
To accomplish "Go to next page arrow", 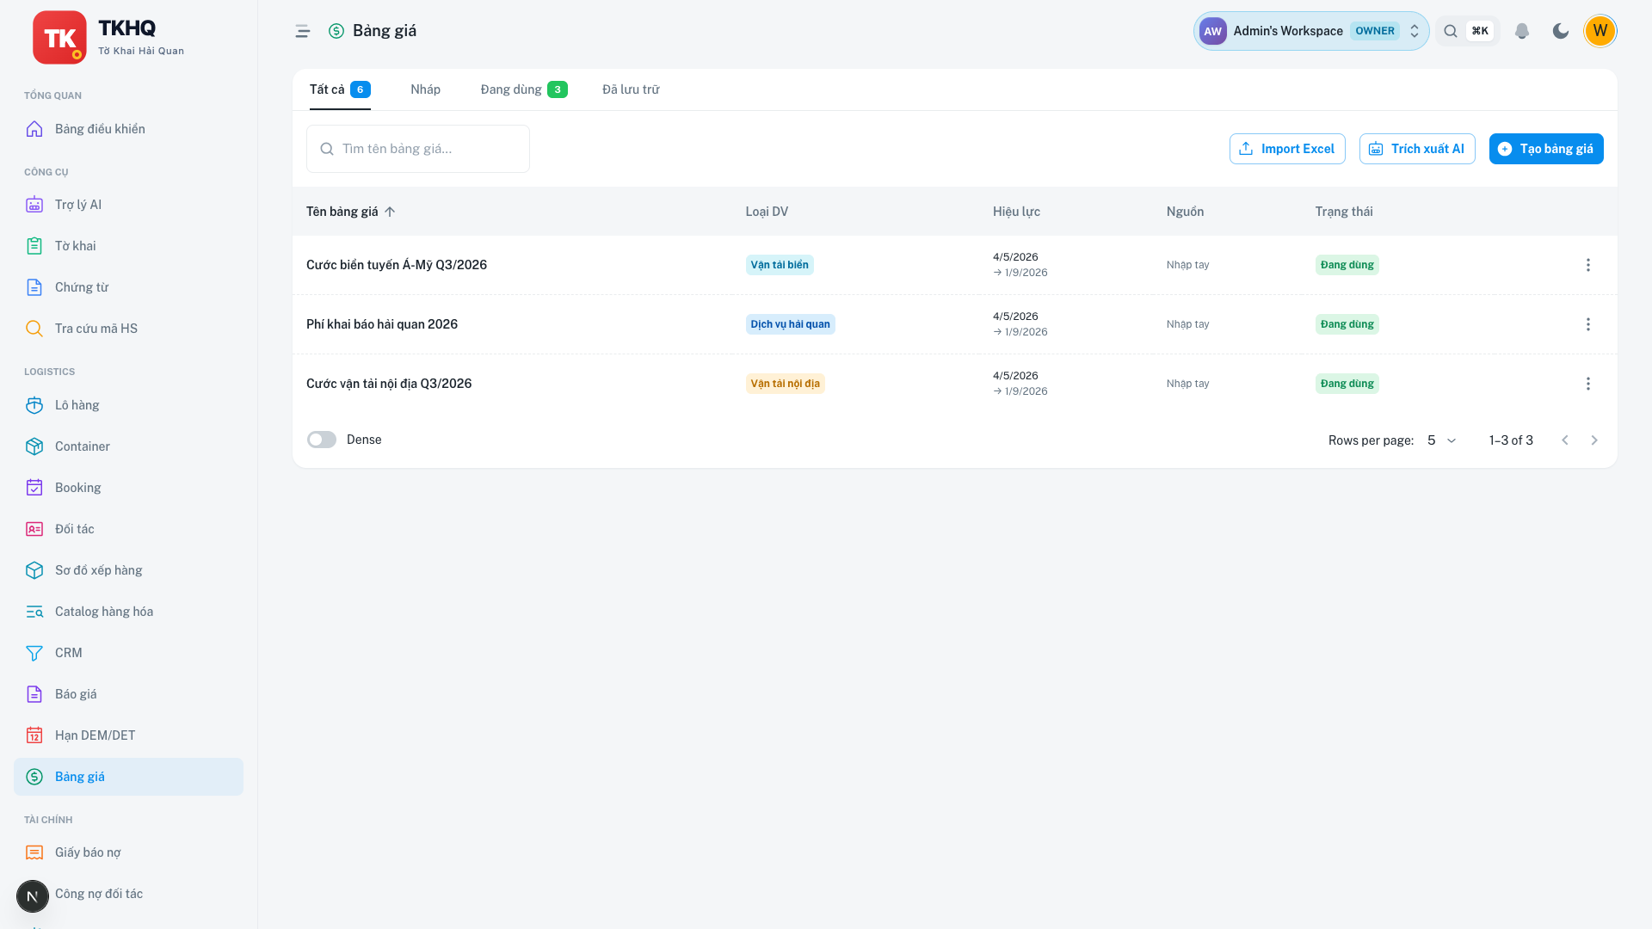I will (1593, 440).
